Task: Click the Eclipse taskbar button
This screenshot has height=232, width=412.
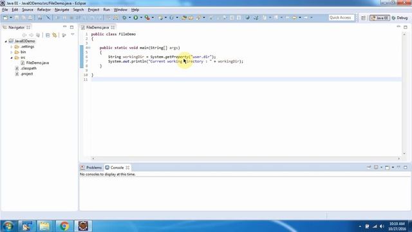Action: point(83,226)
